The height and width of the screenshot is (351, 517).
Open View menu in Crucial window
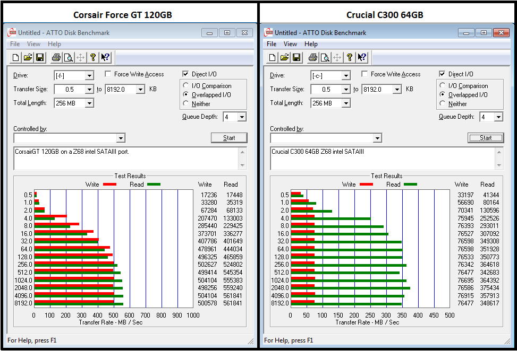click(290, 44)
